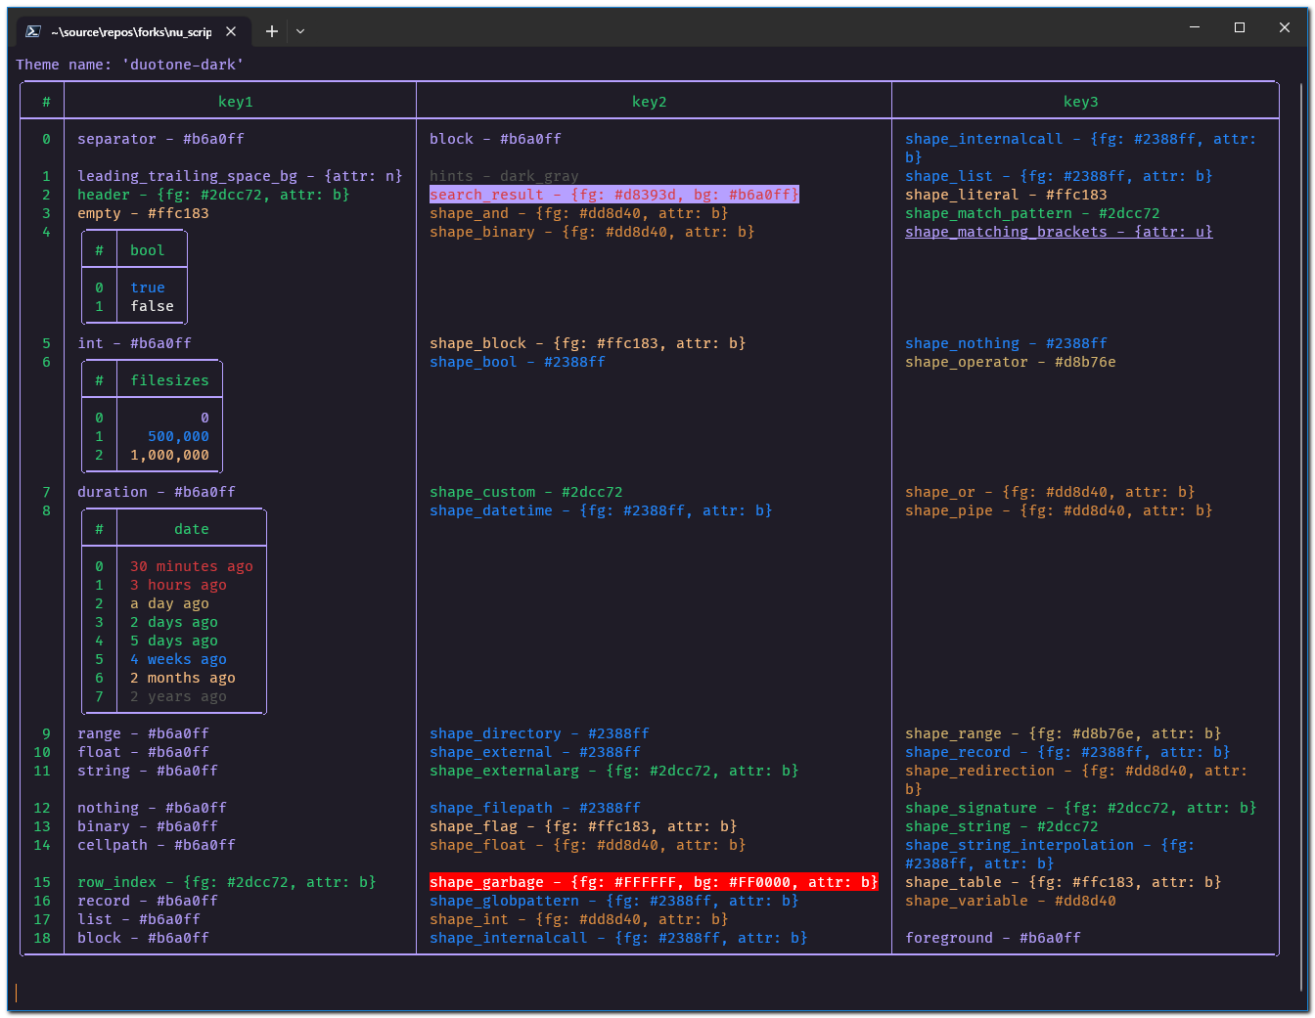This screenshot has height=1018, width=1315.
Task: Close the terminal window
Action: (x=1285, y=27)
